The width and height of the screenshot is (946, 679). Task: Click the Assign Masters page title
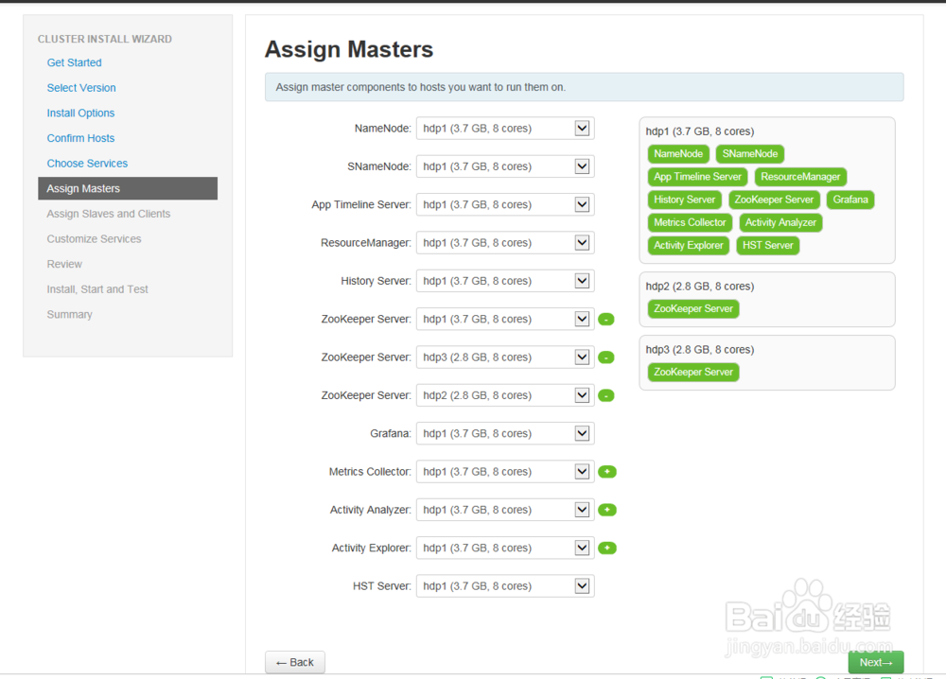point(349,49)
